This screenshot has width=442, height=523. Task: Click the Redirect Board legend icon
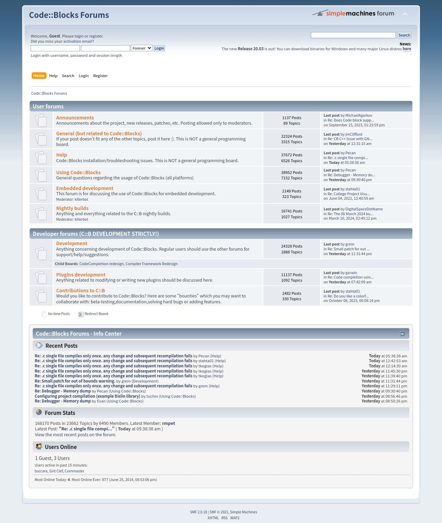(x=81, y=314)
